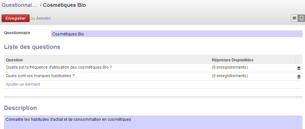Open question about fréquence d'utilisation
305x129 pixels.
[59, 67]
